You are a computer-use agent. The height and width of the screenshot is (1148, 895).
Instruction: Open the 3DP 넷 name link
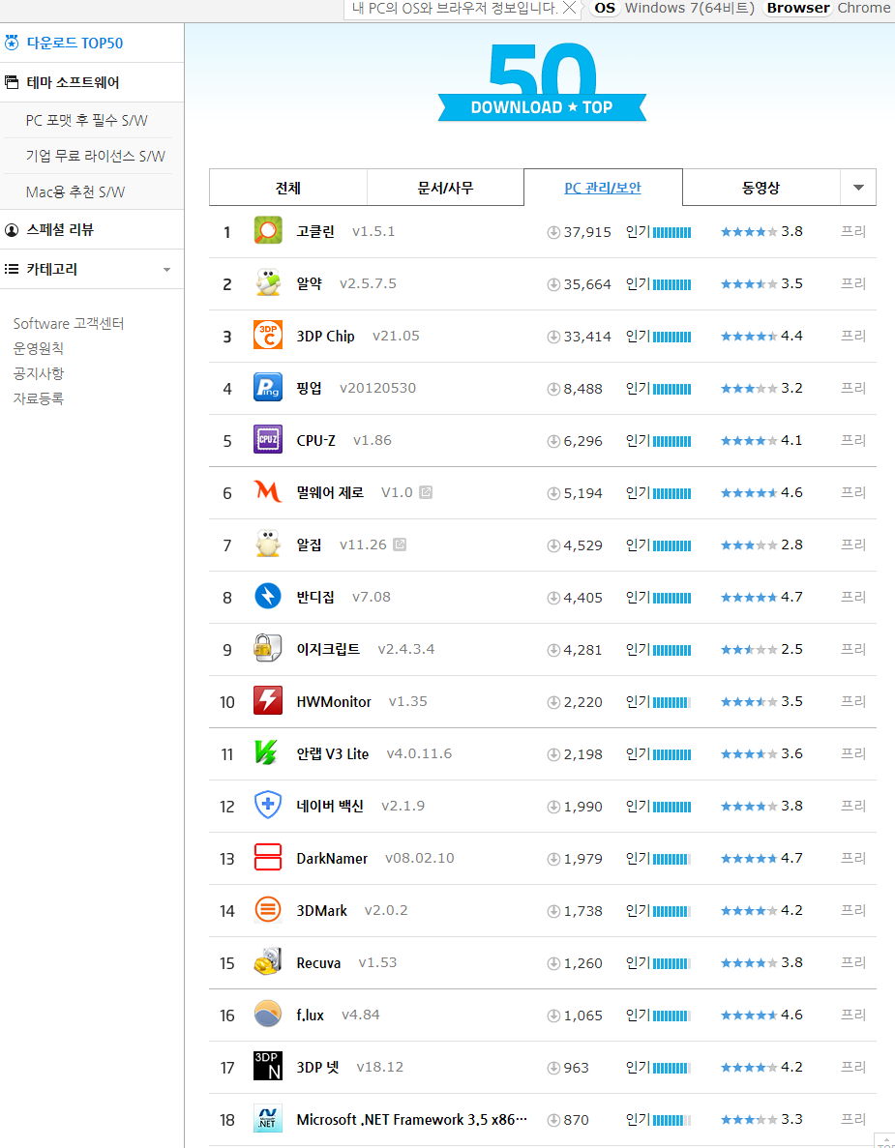pos(318,1068)
